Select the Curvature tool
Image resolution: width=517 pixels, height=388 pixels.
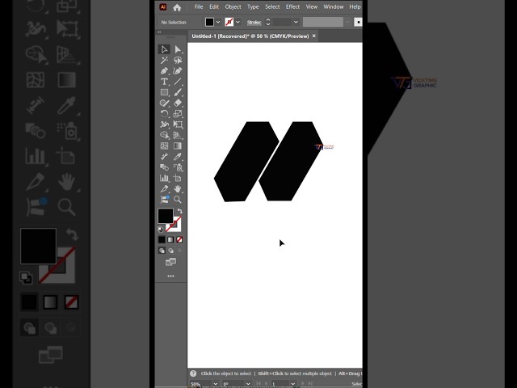pyautogui.click(x=178, y=71)
